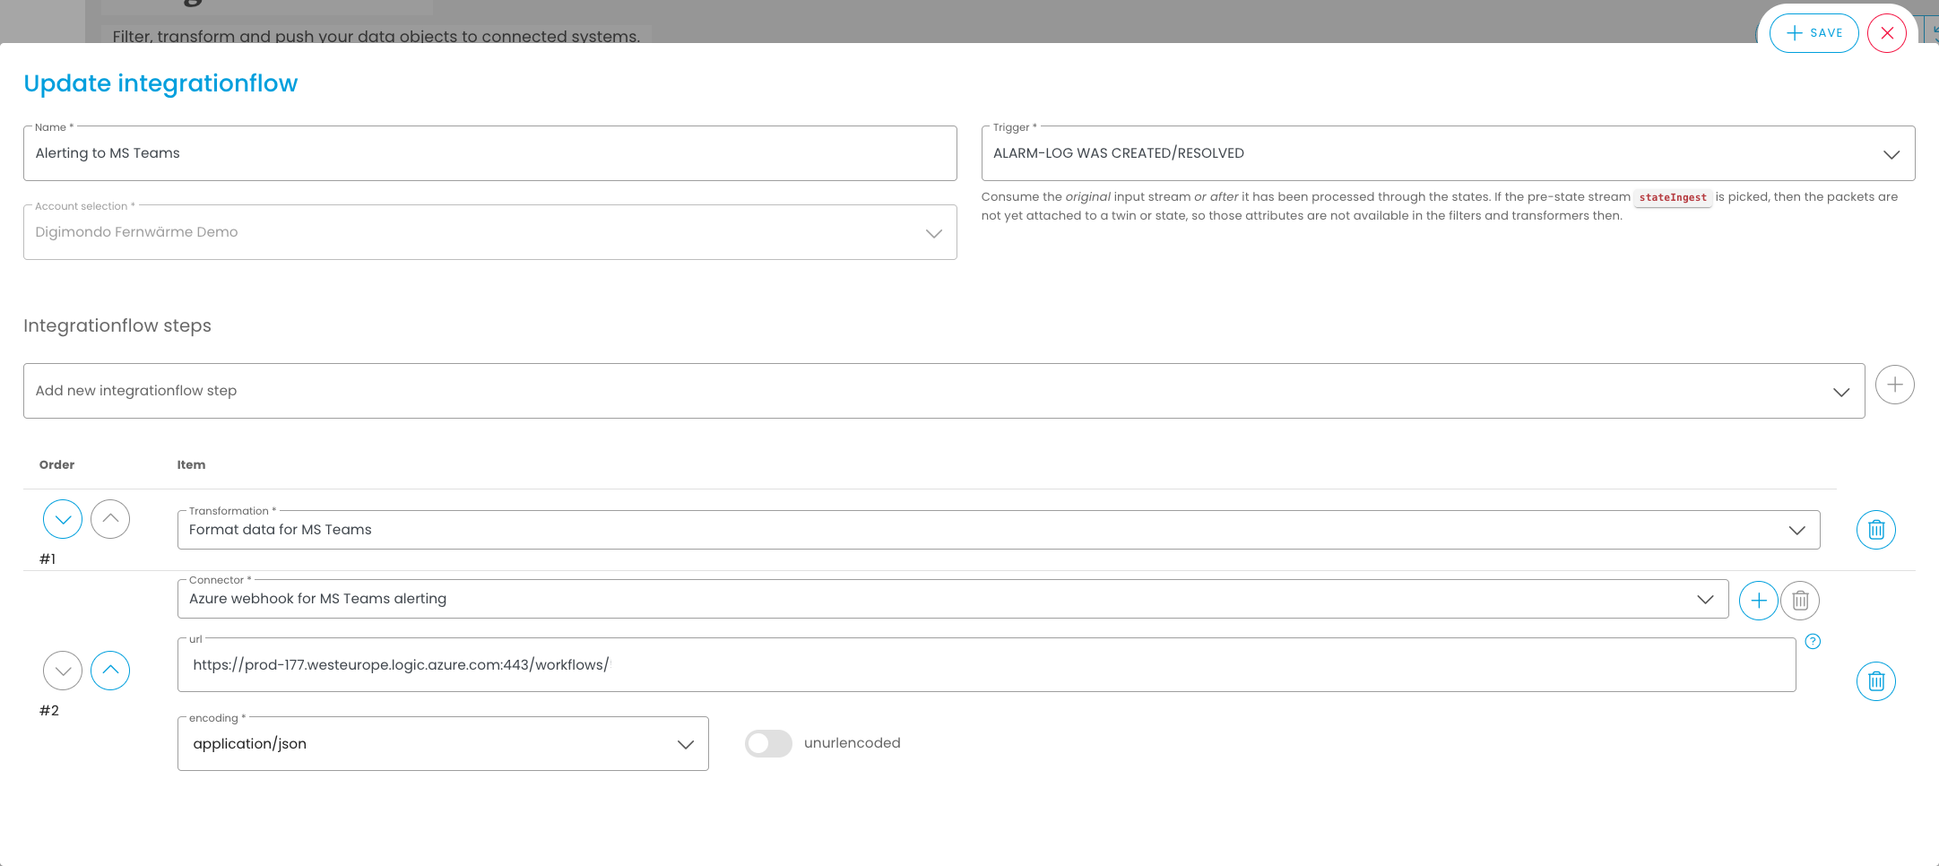Toggle the unurlencoded switch

[x=768, y=743]
